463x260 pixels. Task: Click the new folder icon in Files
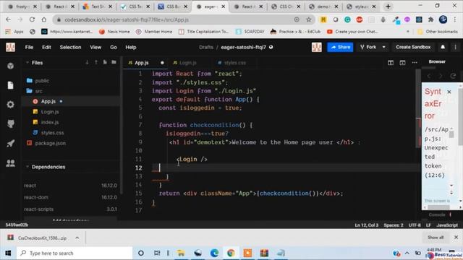114,62
